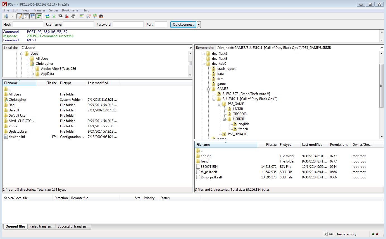Screen dimensions: 386x239
Task: Sort remote list by Owner/Group column header
Action: pyautogui.click(x=362, y=145)
